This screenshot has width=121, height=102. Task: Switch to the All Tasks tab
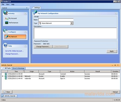tap(8, 68)
